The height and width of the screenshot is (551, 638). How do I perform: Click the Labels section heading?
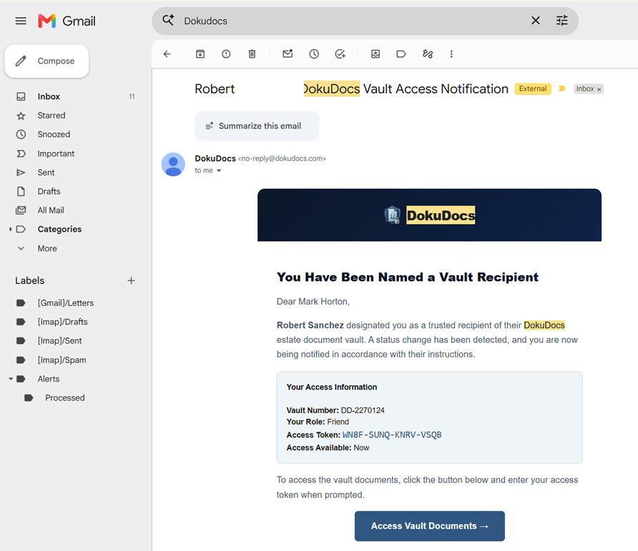pos(30,281)
